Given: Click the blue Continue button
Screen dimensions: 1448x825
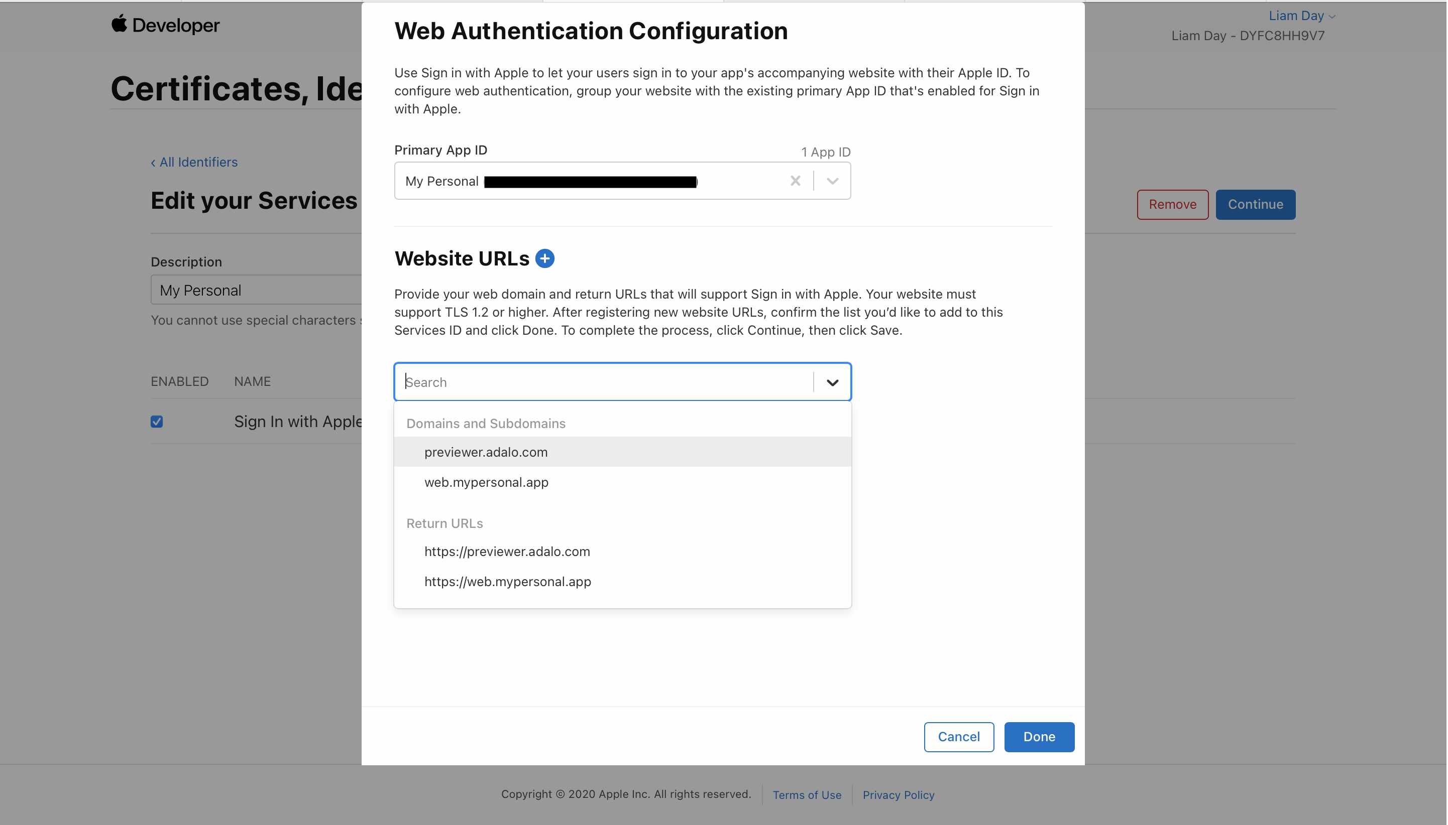Looking at the screenshot, I should 1255,205.
